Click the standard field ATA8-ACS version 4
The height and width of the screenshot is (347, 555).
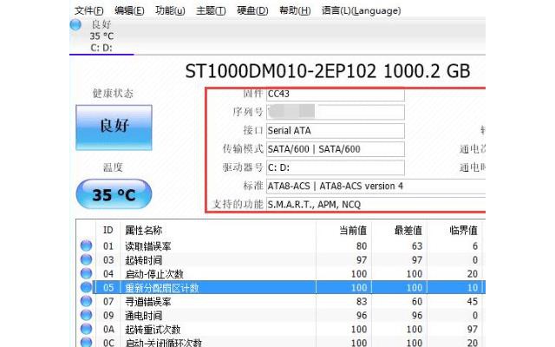coord(375,186)
